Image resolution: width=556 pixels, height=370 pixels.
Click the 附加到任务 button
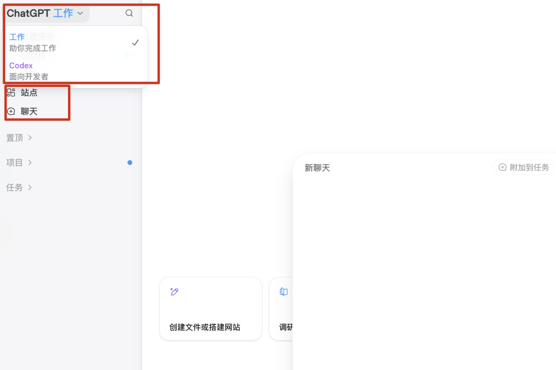tap(524, 167)
